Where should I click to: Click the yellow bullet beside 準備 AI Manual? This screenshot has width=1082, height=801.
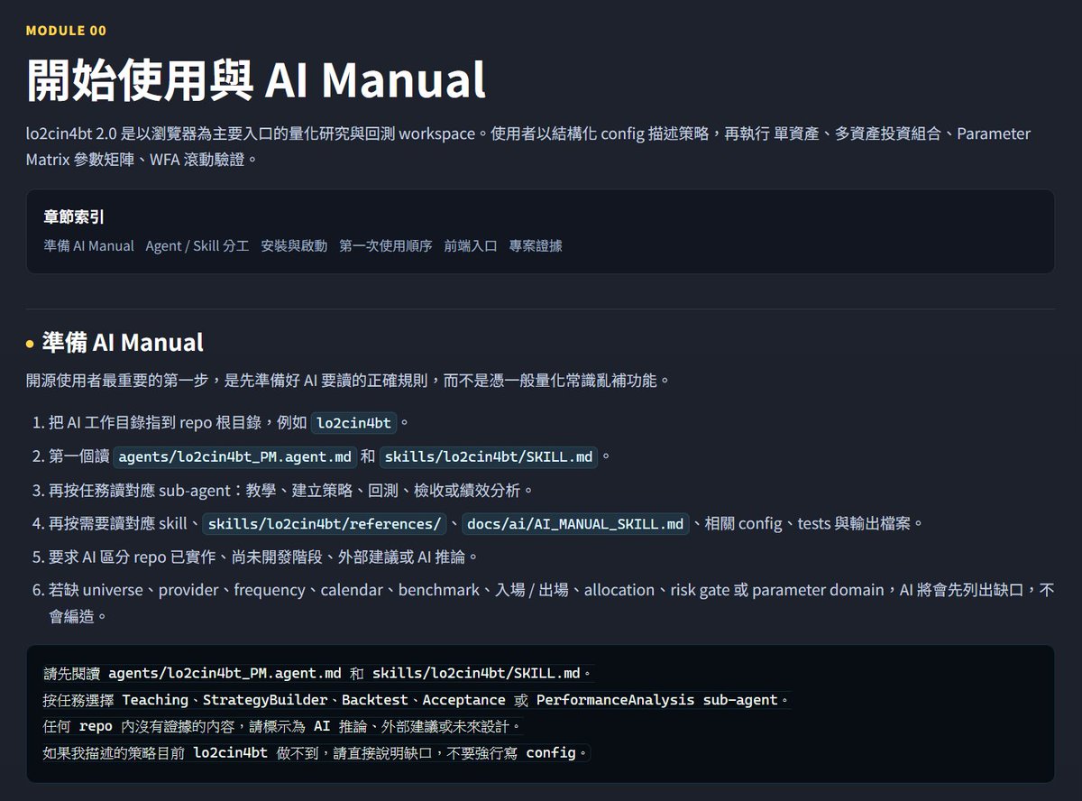coord(30,344)
